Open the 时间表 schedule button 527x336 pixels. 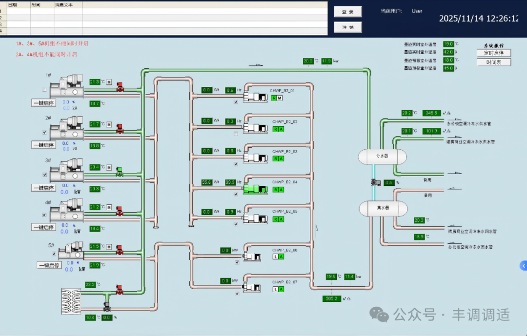click(x=494, y=62)
